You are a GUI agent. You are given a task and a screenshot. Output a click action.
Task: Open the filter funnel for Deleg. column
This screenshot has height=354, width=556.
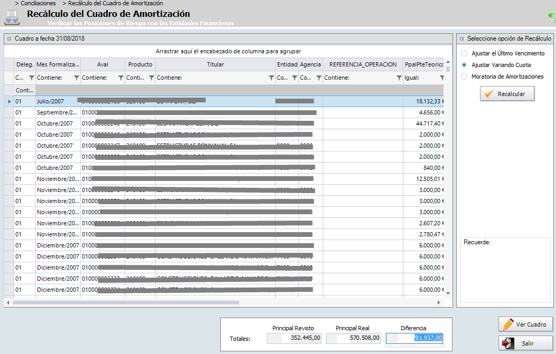pyautogui.click(x=32, y=78)
